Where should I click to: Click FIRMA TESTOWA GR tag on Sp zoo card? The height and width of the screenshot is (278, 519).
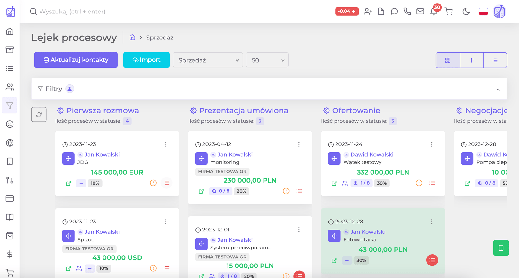(89, 249)
